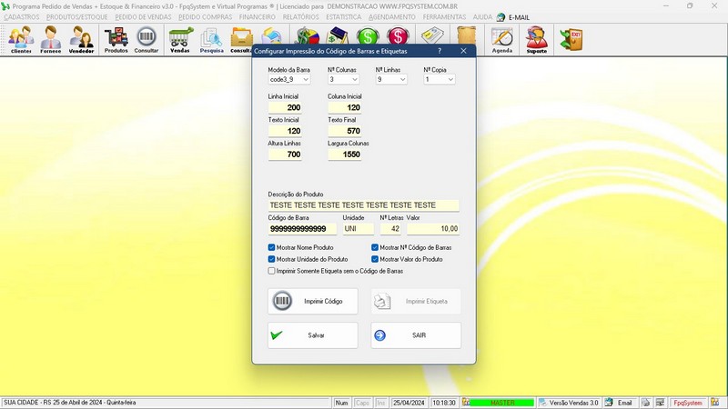
Task: Click the Fornecedor toolbar icon
Action: pos(51,39)
